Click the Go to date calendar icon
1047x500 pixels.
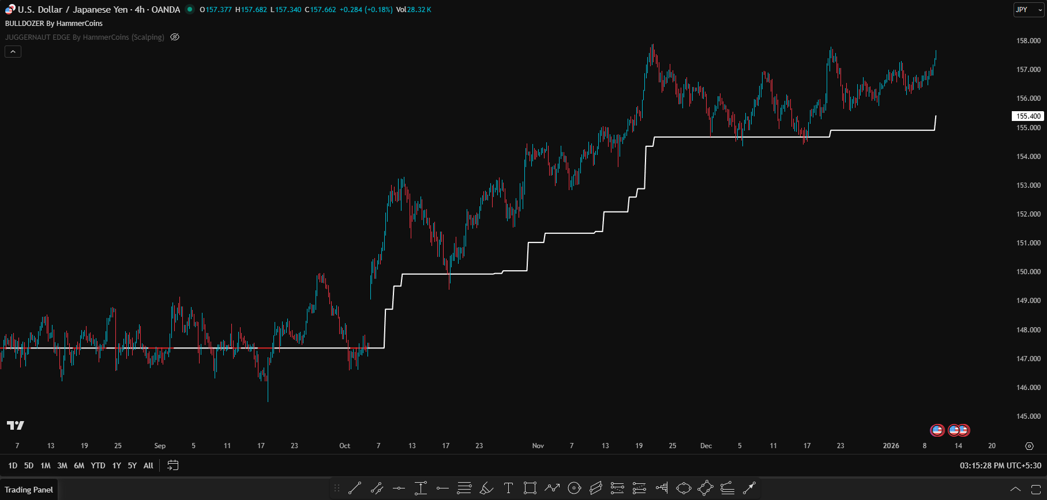[172, 465]
